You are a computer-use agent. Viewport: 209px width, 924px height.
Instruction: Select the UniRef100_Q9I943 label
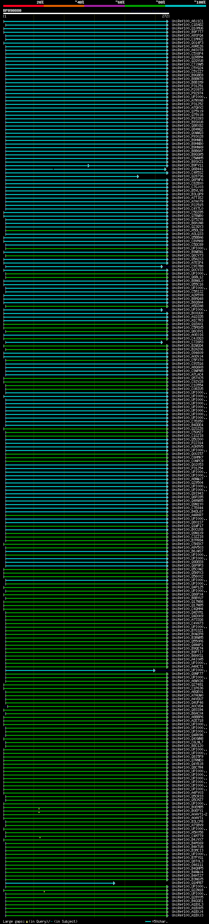[x=187, y=494]
